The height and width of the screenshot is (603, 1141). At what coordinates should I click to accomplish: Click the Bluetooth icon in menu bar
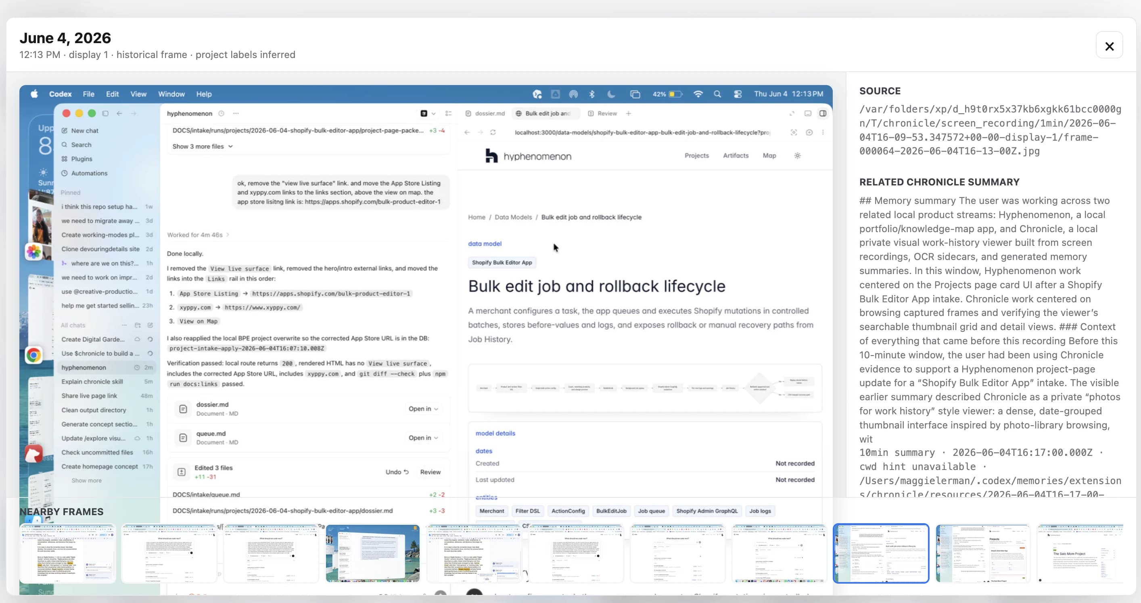(x=592, y=94)
